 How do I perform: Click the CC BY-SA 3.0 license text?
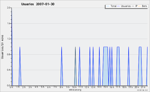click(142, 90)
